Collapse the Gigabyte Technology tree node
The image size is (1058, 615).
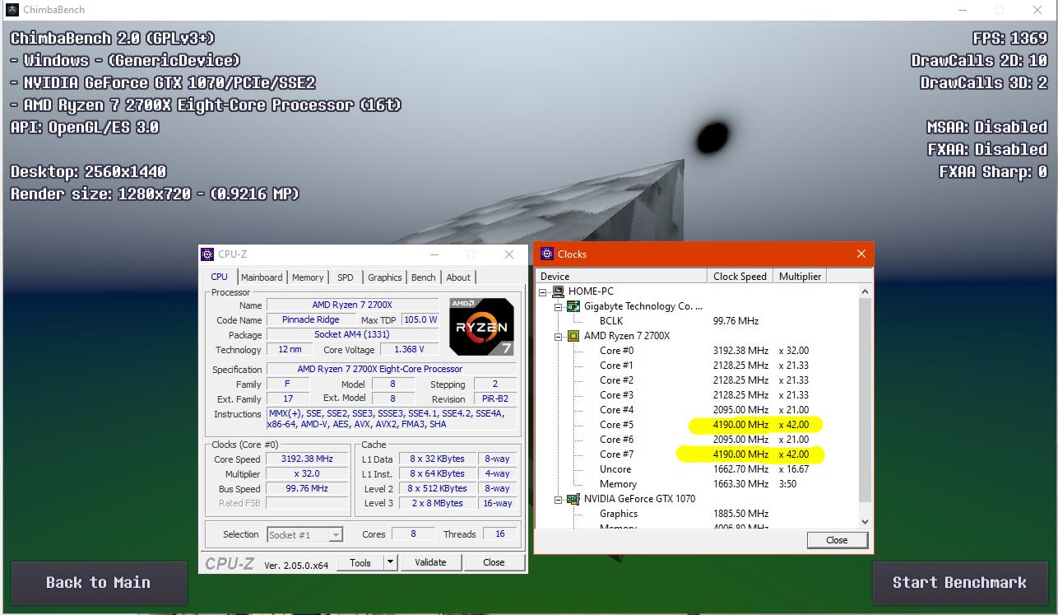pyautogui.click(x=558, y=306)
